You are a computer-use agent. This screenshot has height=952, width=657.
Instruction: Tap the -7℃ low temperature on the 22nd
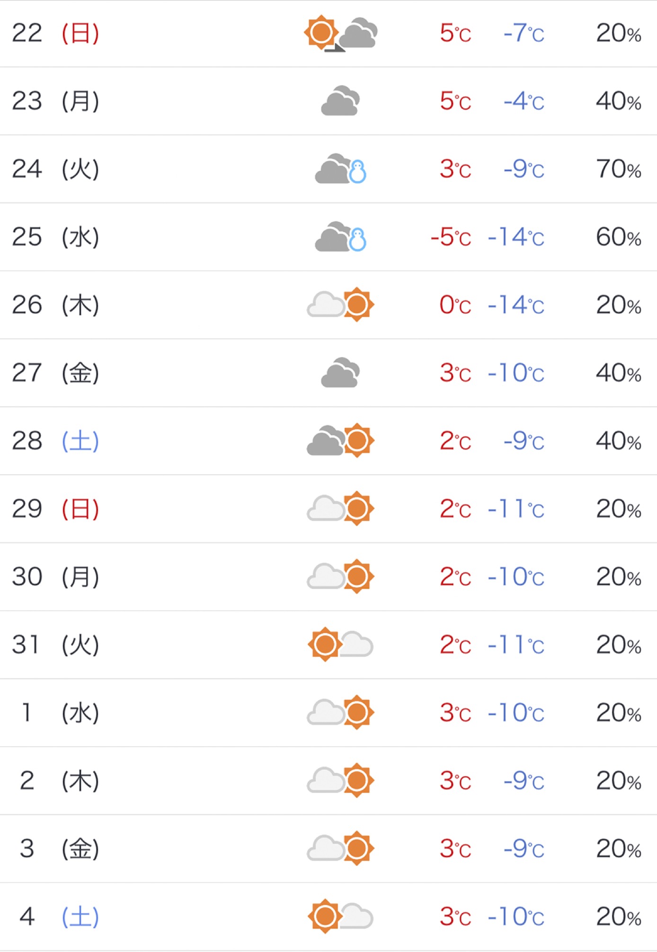[x=524, y=34]
